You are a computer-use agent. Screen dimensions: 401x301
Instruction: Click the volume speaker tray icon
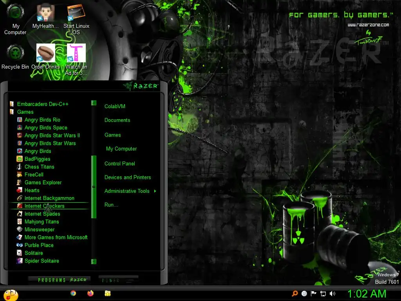(332, 294)
